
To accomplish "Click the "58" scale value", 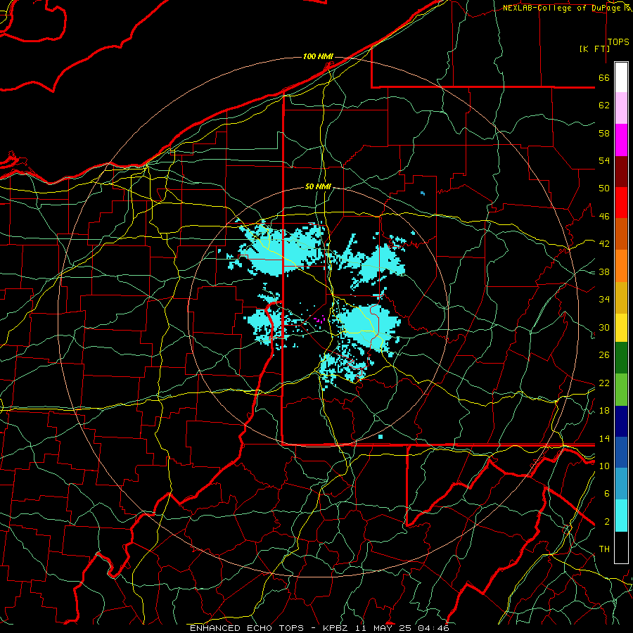I will click(x=604, y=133).
